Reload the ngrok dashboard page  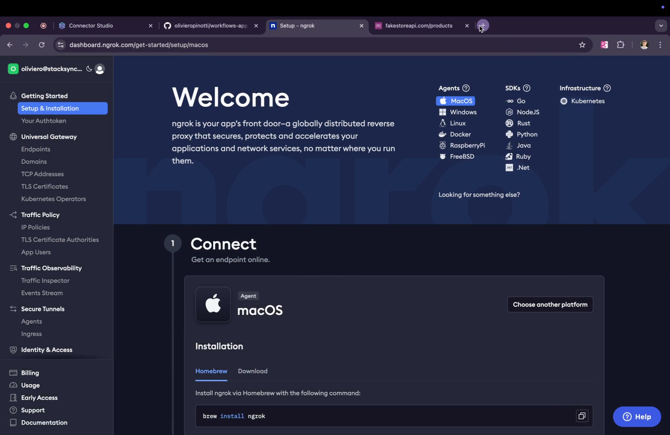pyautogui.click(x=42, y=45)
